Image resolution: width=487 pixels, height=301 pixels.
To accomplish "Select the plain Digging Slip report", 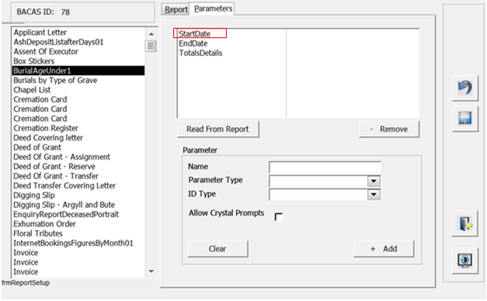I will [x=79, y=195].
